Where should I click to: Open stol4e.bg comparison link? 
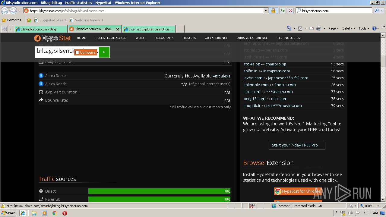point(265,64)
